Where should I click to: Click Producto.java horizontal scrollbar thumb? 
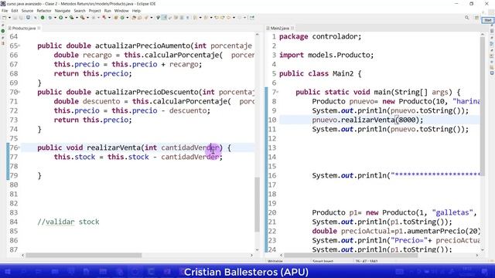click(84, 255)
